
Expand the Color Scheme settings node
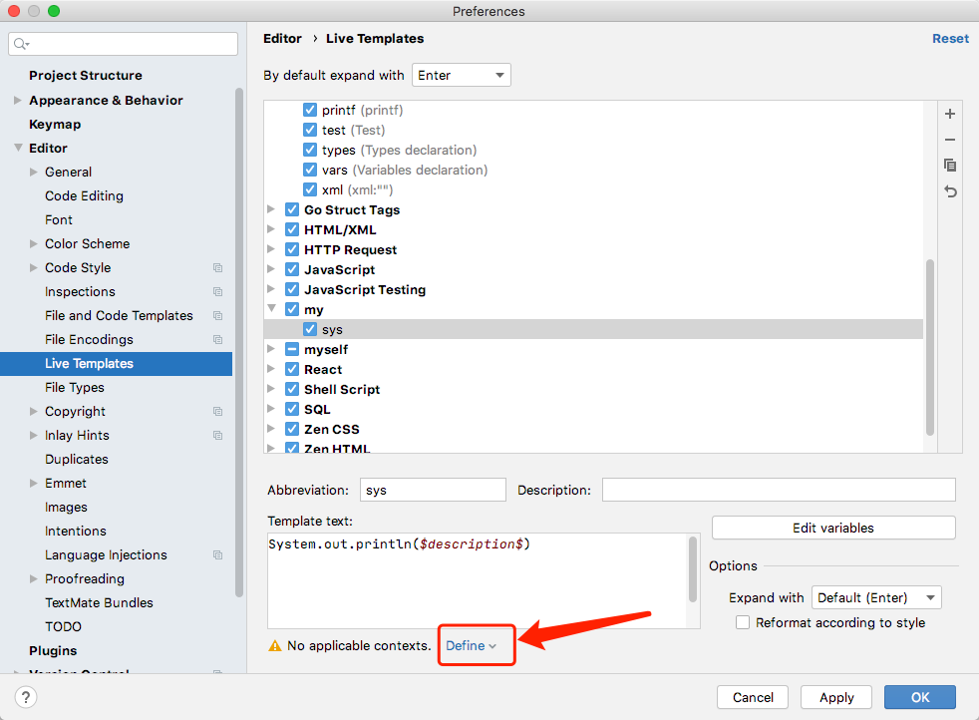(34, 243)
